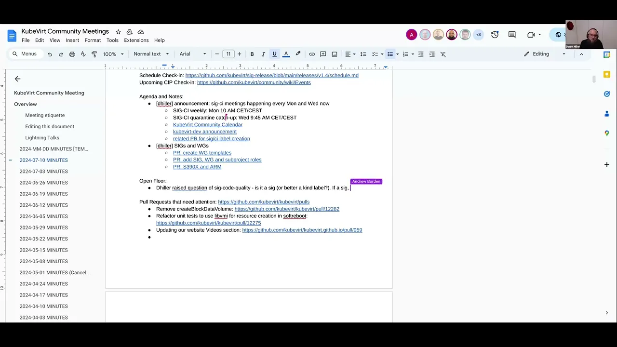Redo the last action
Image resolution: width=617 pixels, height=347 pixels.
[61, 54]
